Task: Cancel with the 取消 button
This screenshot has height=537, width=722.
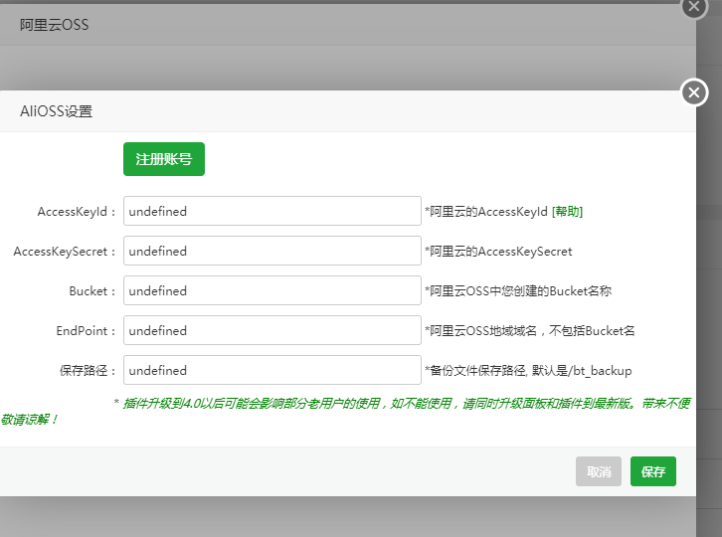Action: click(x=599, y=471)
